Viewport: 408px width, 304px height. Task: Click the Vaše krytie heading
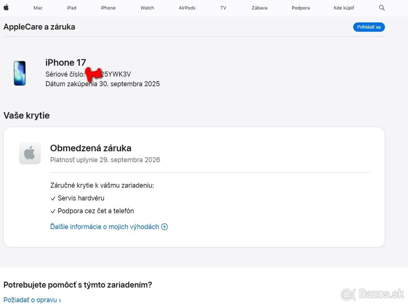[x=27, y=115]
